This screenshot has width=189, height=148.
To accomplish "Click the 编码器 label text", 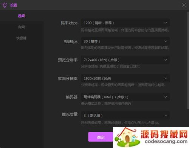I will pyautogui.click(x=71, y=97).
